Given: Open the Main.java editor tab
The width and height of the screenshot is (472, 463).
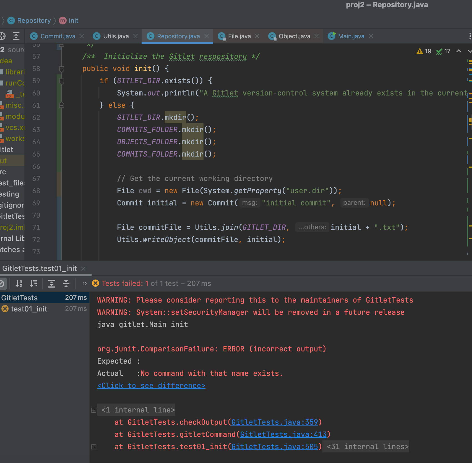Looking at the screenshot, I should pos(351,36).
